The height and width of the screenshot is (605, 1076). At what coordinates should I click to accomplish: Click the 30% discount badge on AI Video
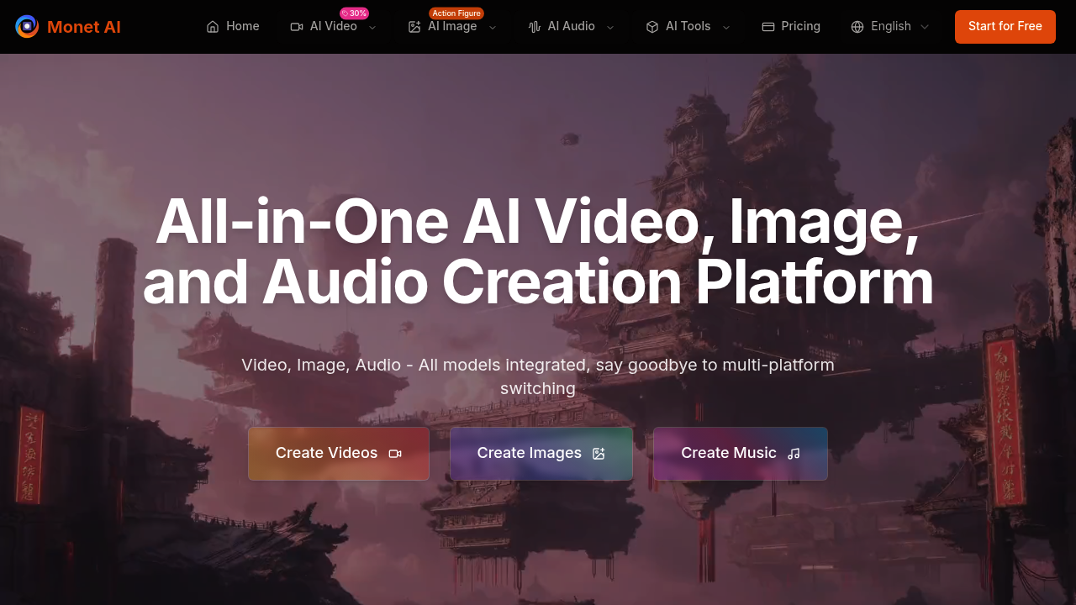pos(354,13)
